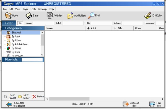The height and width of the screenshot is (109, 166).
Task: Click the Artist filter input field
Action: (73, 23)
